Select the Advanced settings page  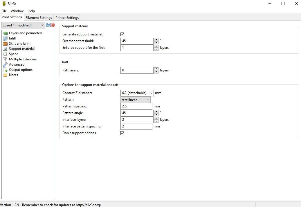[x=17, y=64]
